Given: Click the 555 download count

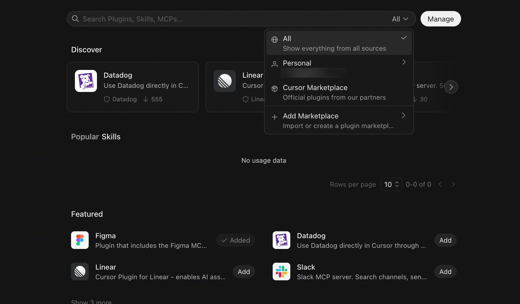Looking at the screenshot, I should coord(157,99).
